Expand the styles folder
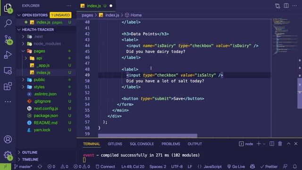 (x=23, y=87)
